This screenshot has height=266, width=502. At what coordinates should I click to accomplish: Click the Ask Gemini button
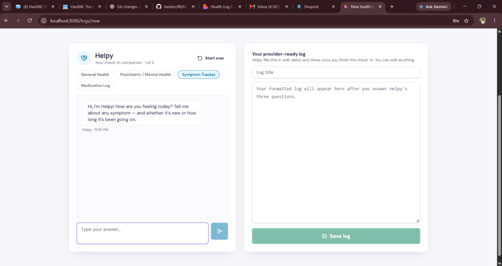click(433, 6)
